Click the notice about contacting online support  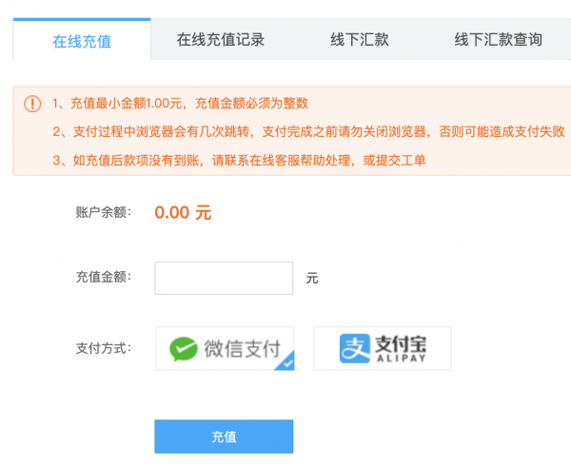239,160
